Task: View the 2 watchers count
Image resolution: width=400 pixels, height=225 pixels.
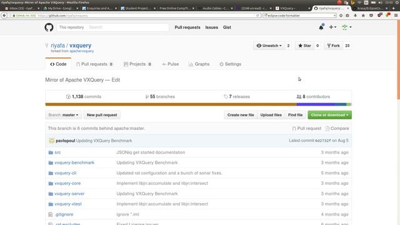Action: click(x=288, y=46)
